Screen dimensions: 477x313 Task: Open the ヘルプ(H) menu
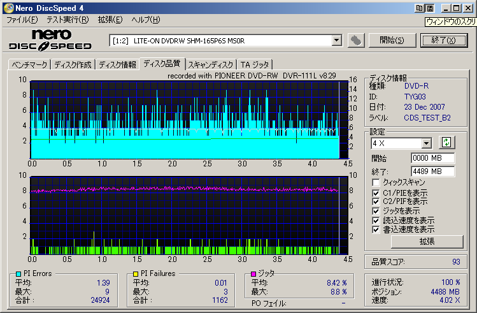click(146, 20)
